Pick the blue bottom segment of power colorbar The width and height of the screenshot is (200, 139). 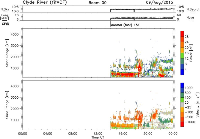[182, 72]
